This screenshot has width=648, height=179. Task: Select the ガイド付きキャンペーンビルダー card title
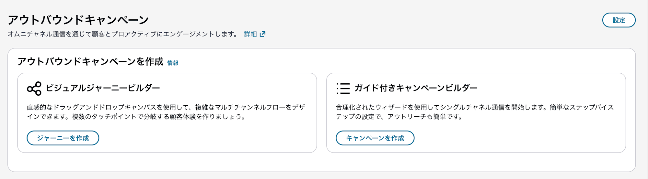coord(416,88)
